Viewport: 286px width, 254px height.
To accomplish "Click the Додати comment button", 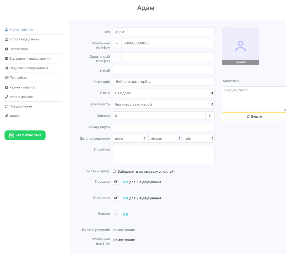I will pos(254,117).
